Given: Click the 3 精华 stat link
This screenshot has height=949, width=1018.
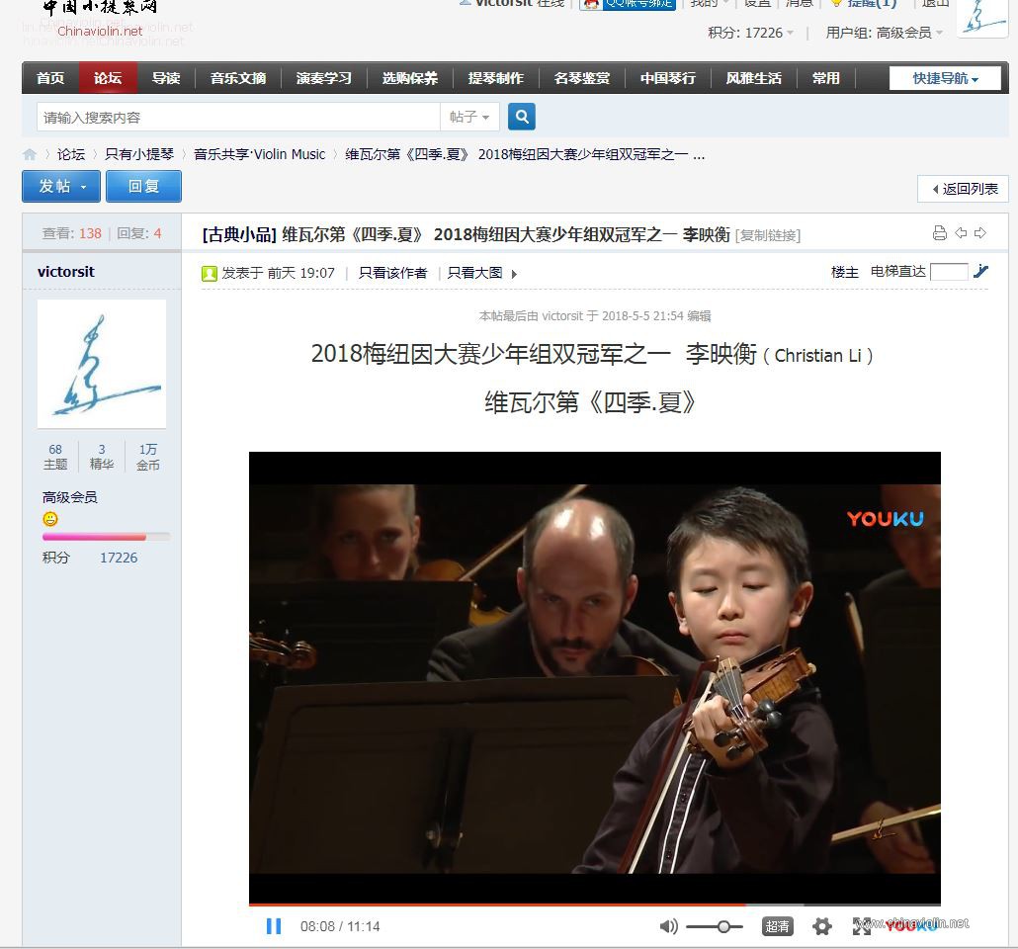Looking at the screenshot, I should [101, 457].
